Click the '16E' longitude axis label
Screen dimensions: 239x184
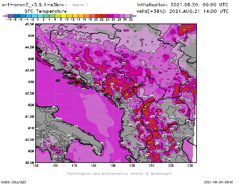coord(55,166)
